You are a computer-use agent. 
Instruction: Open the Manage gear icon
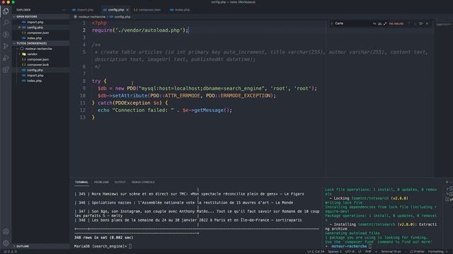(x=6, y=243)
